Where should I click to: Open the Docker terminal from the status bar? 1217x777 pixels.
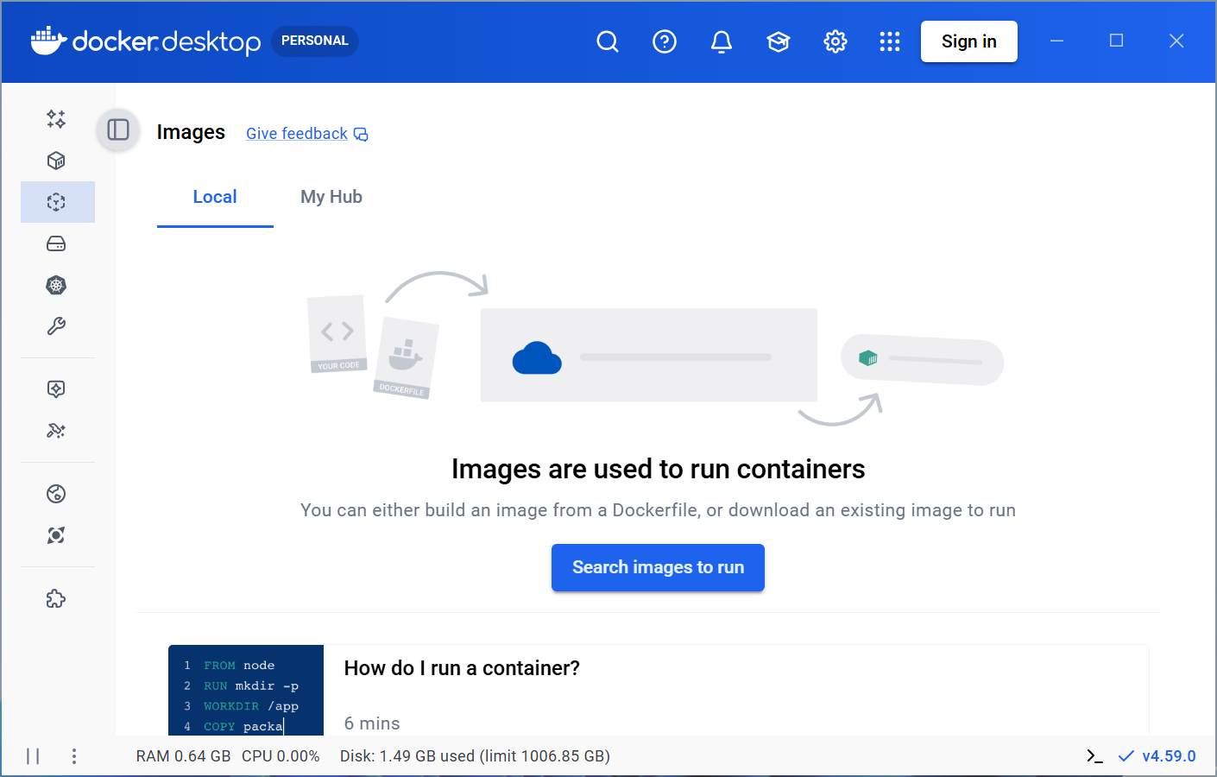pos(1094,755)
